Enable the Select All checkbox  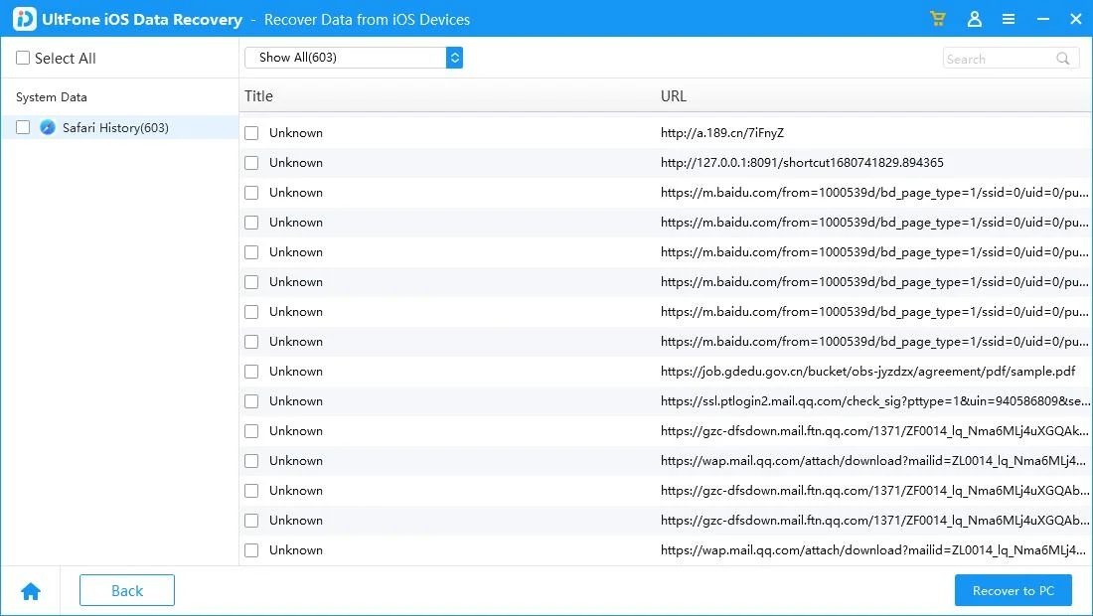[23, 59]
